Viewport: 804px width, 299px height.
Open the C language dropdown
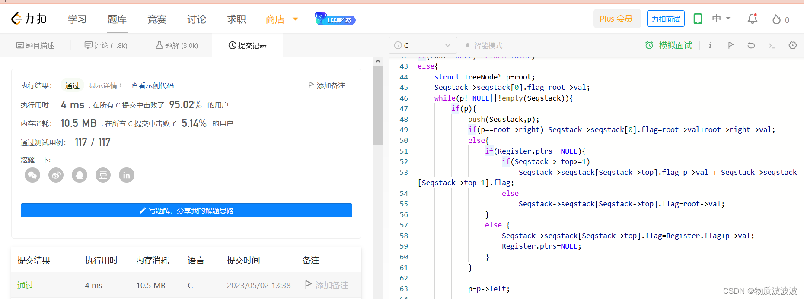click(x=423, y=45)
